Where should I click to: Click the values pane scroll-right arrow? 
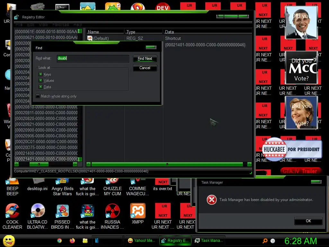(249, 164)
